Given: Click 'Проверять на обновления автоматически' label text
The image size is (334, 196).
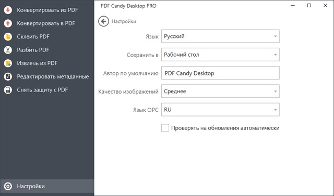Looking at the screenshot, I should pyautogui.click(x=225, y=128).
